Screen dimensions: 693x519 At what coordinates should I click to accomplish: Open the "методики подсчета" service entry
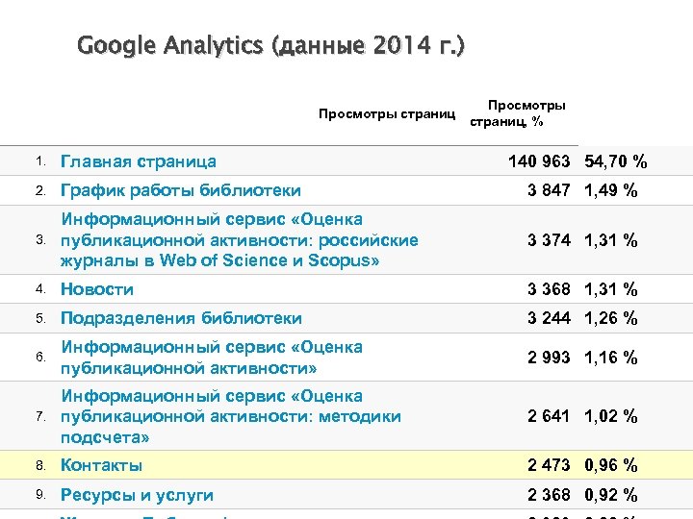231,416
